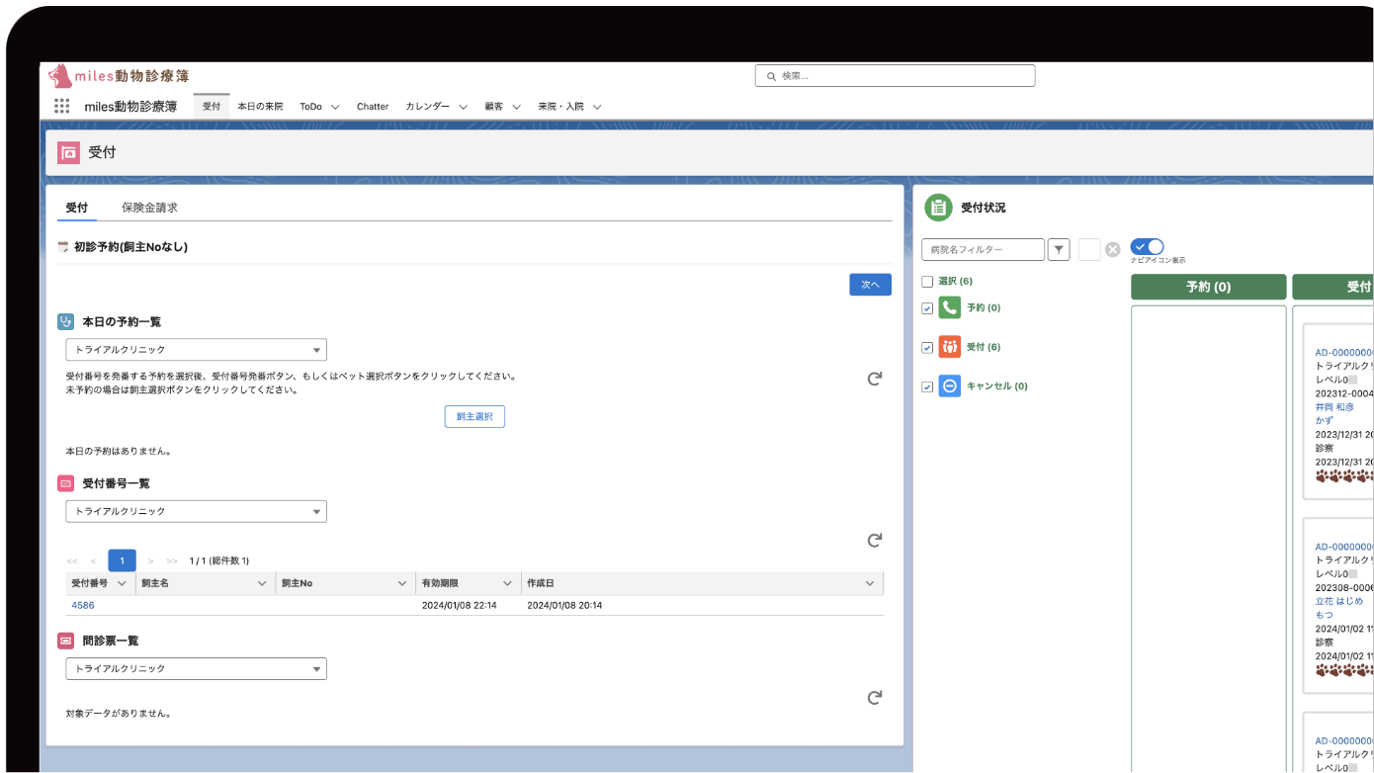The width and height of the screenshot is (1374, 773).
Task: Click the calendar icon beside 初診予約
Action: 64,247
